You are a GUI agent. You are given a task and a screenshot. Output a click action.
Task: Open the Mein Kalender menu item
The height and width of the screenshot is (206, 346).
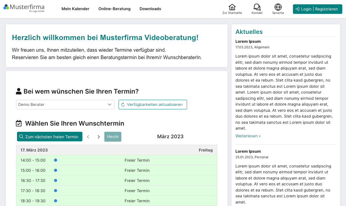(75, 9)
